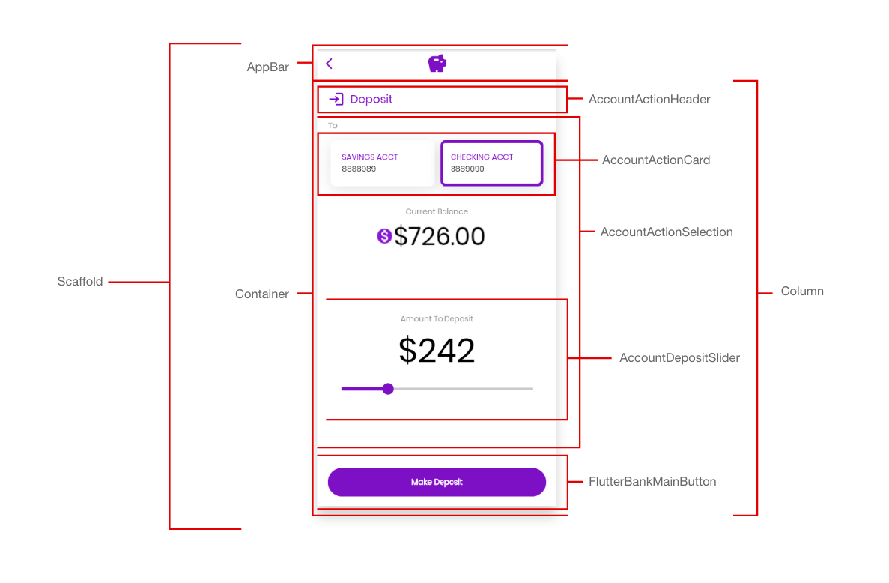This screenshot has width=889, height=583.
Task: Click the $242 deposit amount value
Action: [x=437, y=351]
